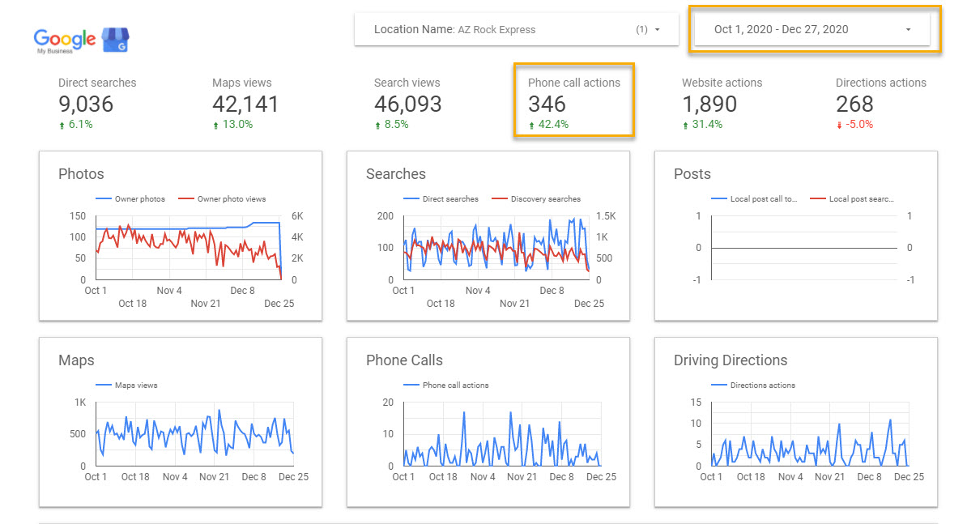Click the Website actions value 1,890

(x=709, y=104)
